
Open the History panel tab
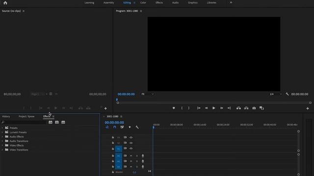[x=6, y=116]
